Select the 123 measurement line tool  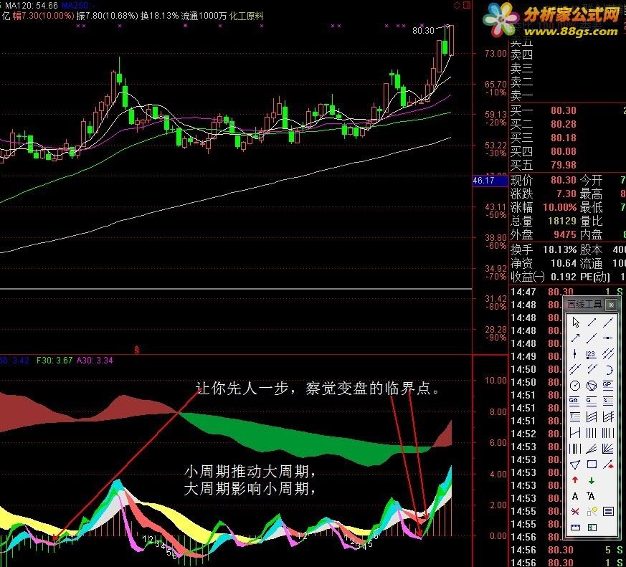(x=592, y=354)
